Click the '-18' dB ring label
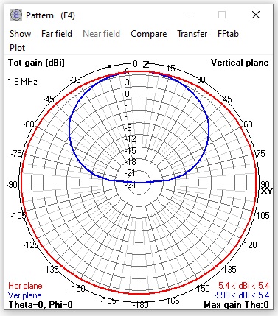 click(131, 162)
